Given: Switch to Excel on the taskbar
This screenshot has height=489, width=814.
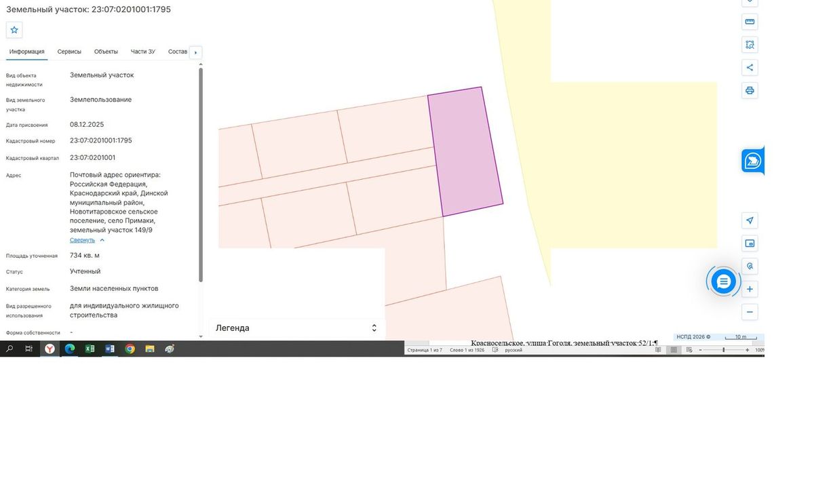Looking at the screenshot, I should pyautogui.click(x=90, y=349).
